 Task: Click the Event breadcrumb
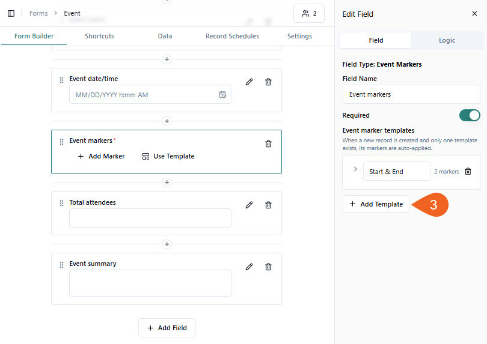coord(72,13)
